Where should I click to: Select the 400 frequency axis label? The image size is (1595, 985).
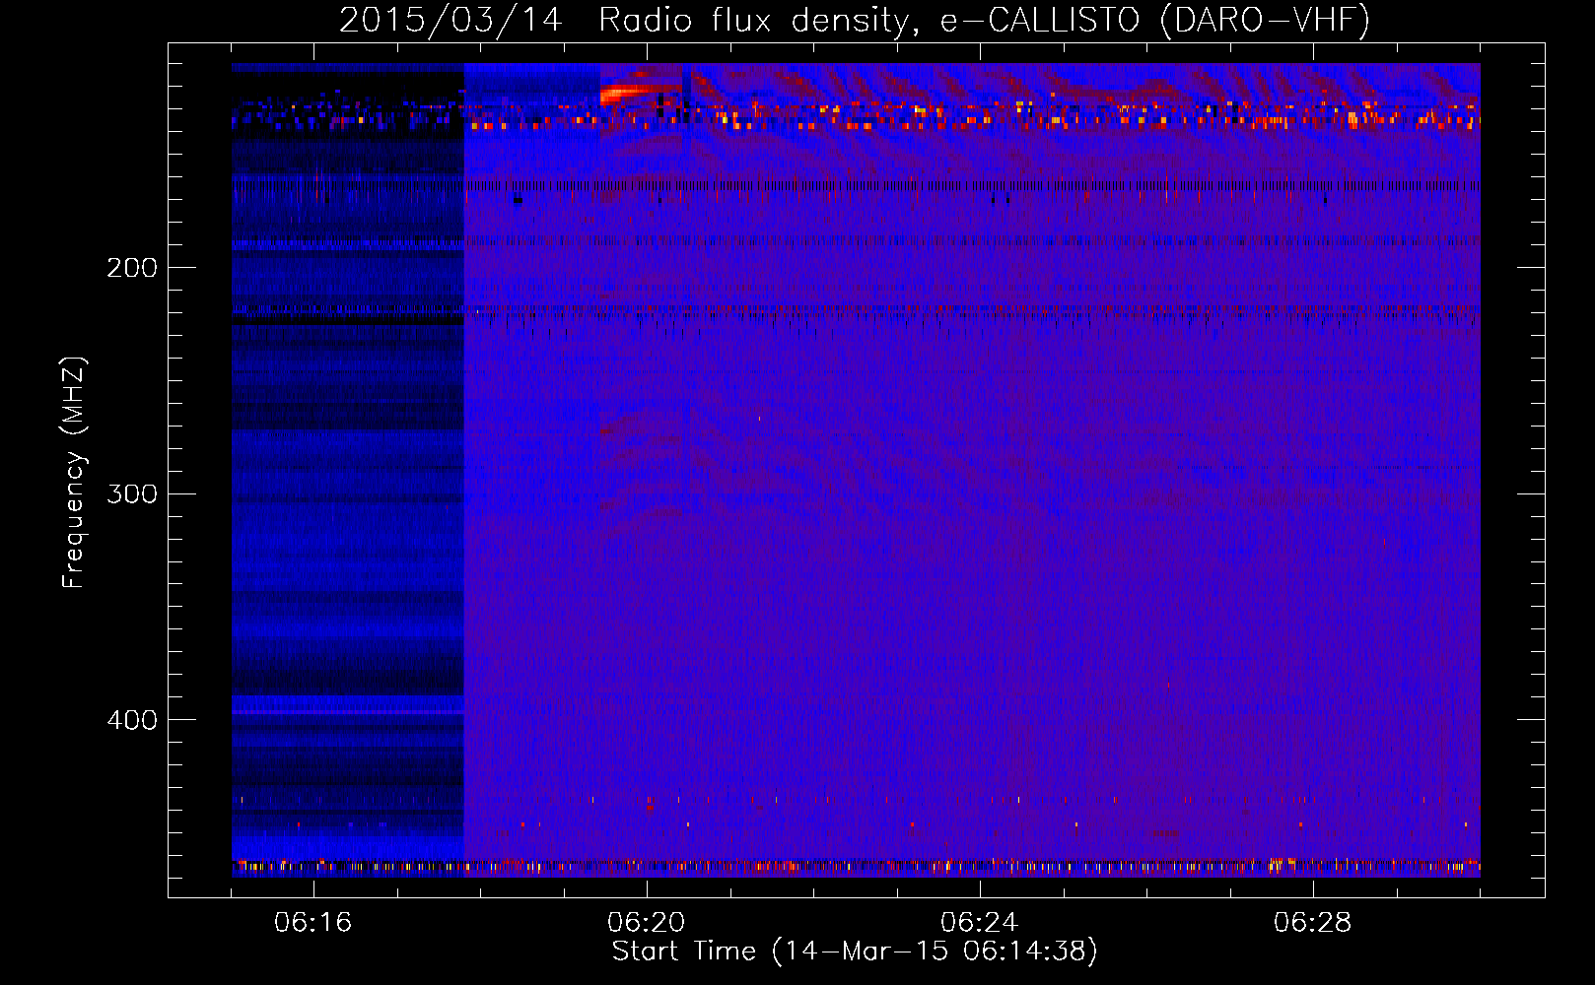pos(132,720)
